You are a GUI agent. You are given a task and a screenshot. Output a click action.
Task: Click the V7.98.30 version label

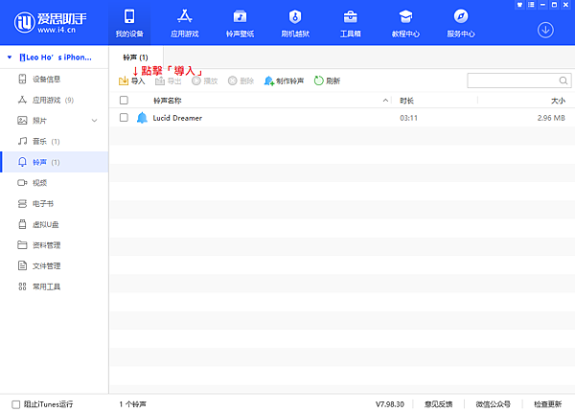coord(390,404)
